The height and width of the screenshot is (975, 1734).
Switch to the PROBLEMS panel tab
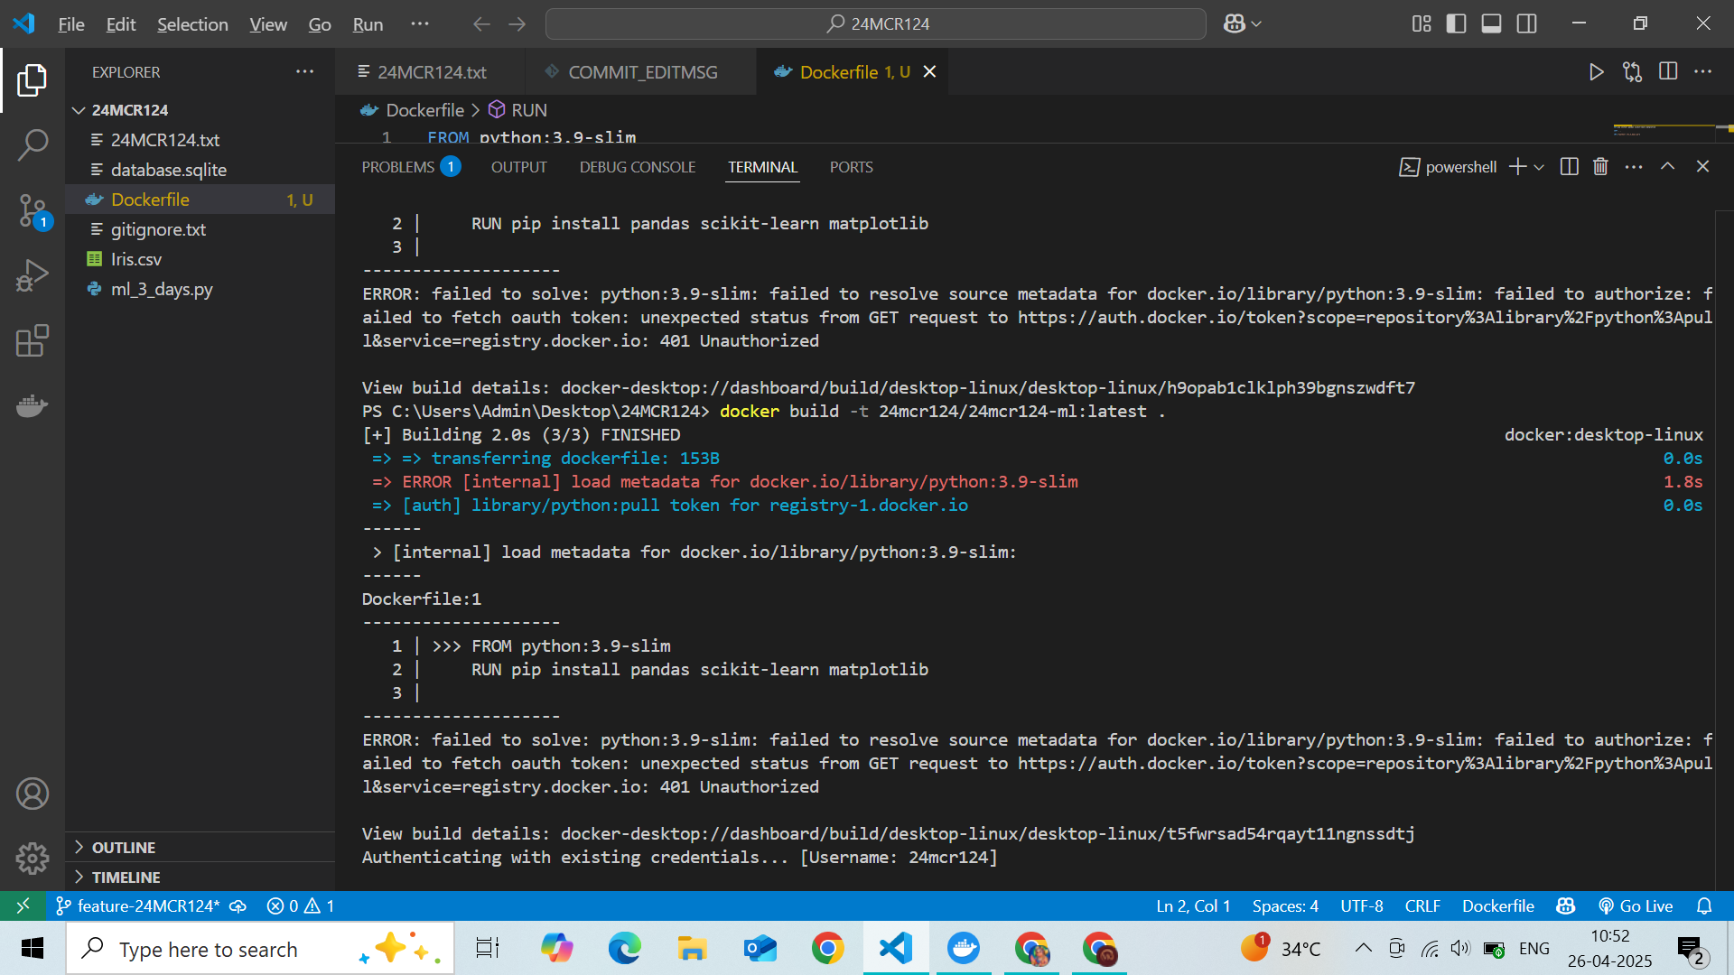[411, 167]
